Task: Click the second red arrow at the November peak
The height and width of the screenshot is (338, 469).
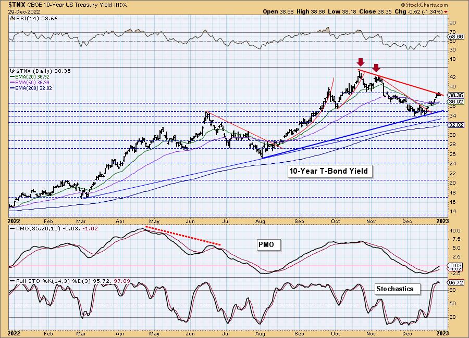Action: [x=376, y=68]
